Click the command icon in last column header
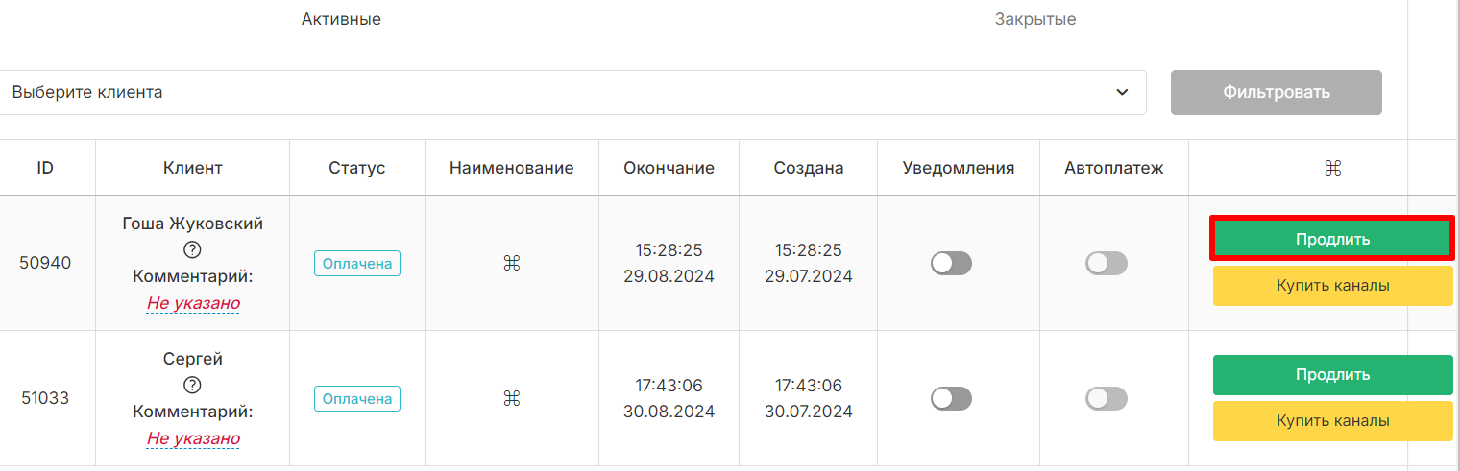The width and height of the screenshot is (1460, 471). pos(1332,168)
